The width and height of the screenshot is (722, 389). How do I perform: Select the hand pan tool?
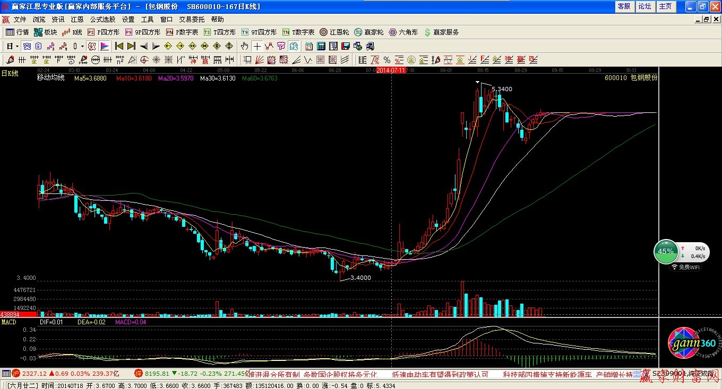(244, 46)
